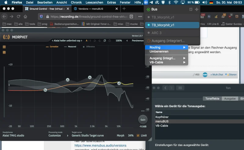Click Firefox reload page icon
244x150 pixels.
pos(19,16)
